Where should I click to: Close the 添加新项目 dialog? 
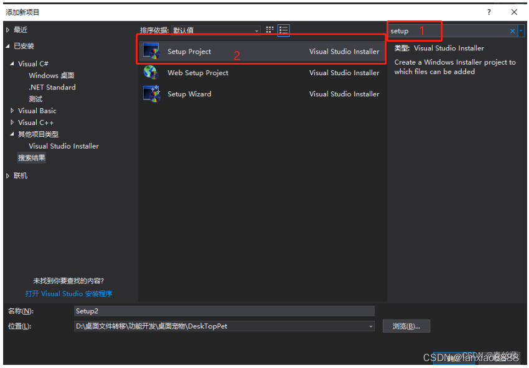tap(514, 12)
